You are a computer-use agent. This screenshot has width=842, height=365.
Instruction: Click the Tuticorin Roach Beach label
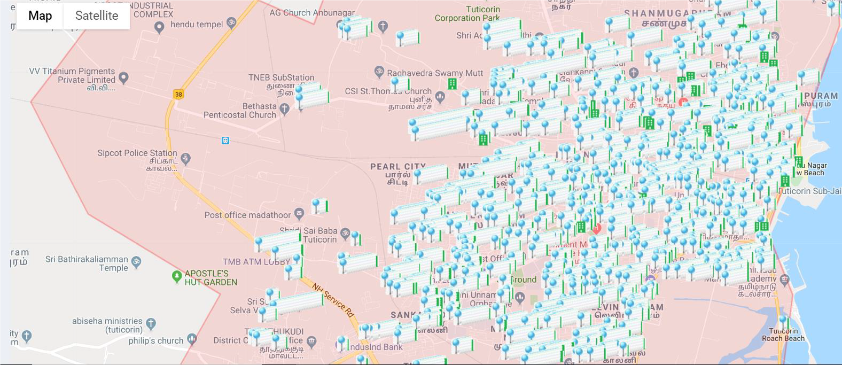pos(783,335)
